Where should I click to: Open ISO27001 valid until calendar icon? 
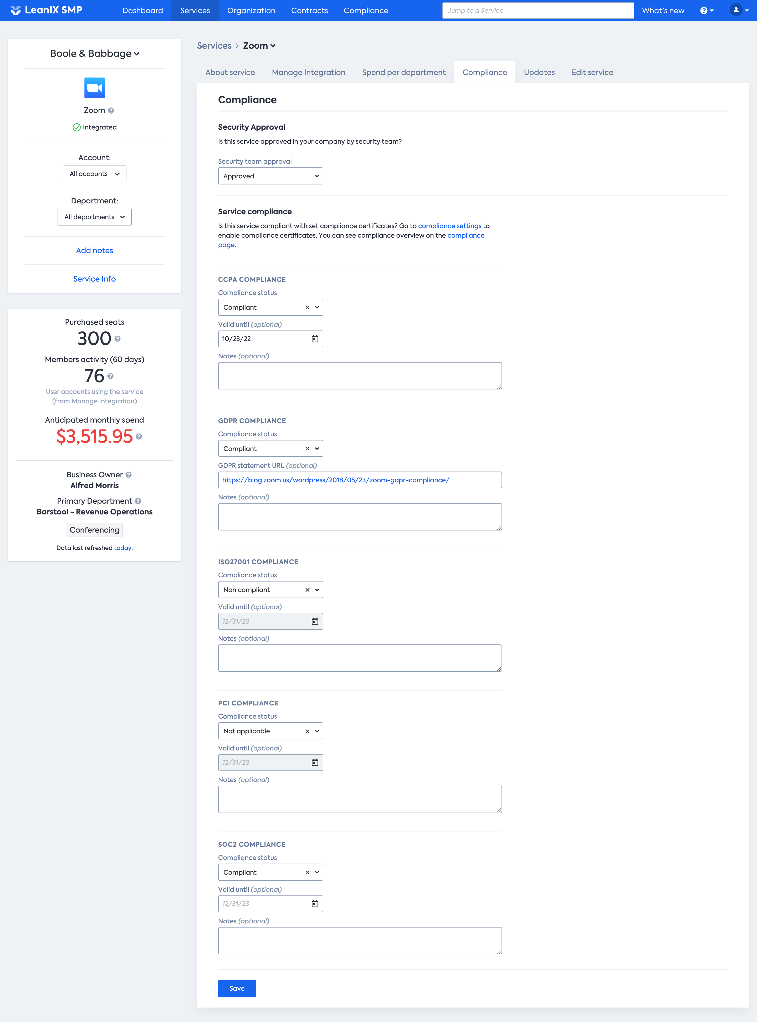click(315, 621)
